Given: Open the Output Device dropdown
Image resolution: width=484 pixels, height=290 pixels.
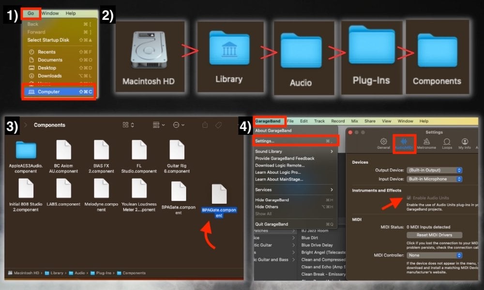Looking at the screenshot, I should click(434, 170).
